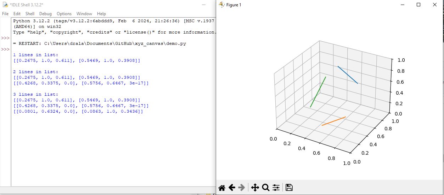Go back to previous view arrow

[x=232, y=188]
